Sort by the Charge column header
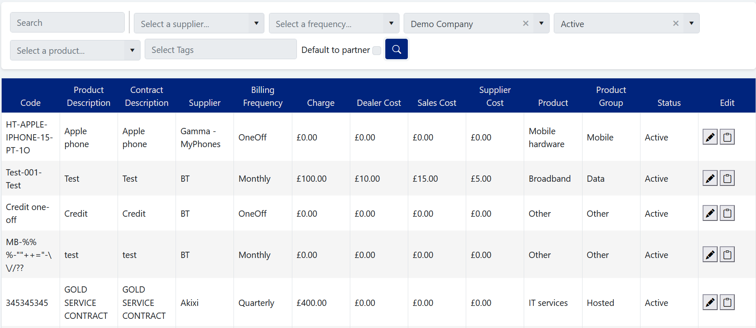This screenshot has width=756, height=328. coord(321,103)
